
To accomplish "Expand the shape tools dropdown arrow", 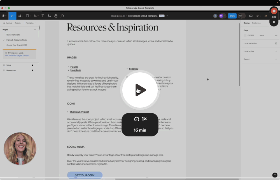I will point(30,16).
